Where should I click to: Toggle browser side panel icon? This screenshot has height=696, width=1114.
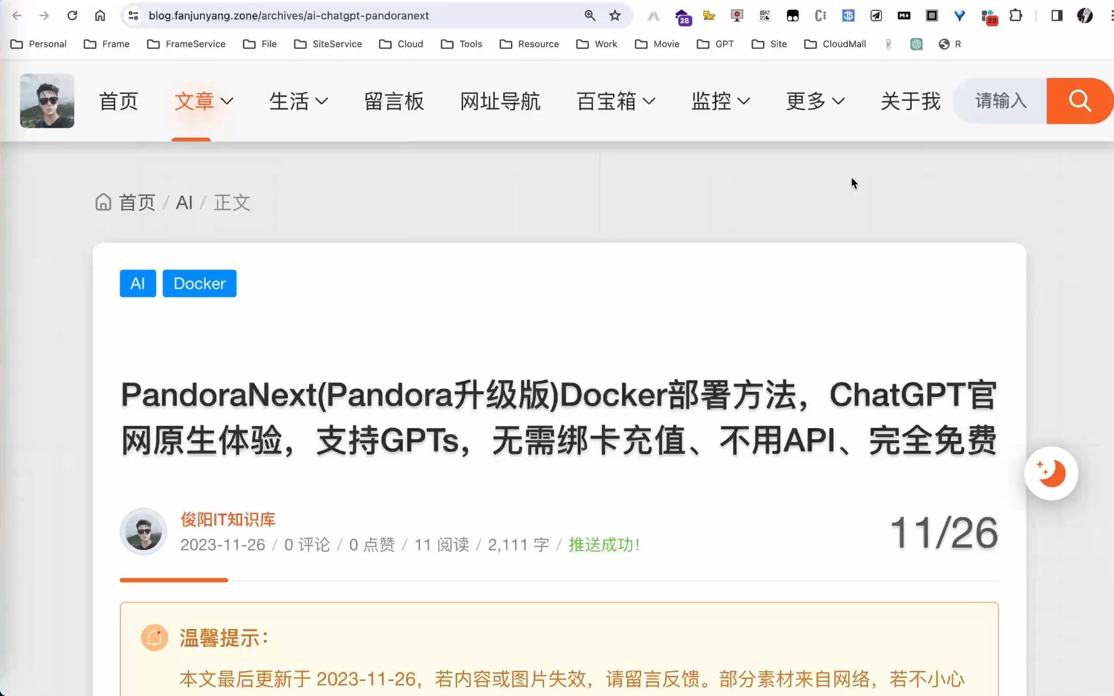coord(1057,16)
